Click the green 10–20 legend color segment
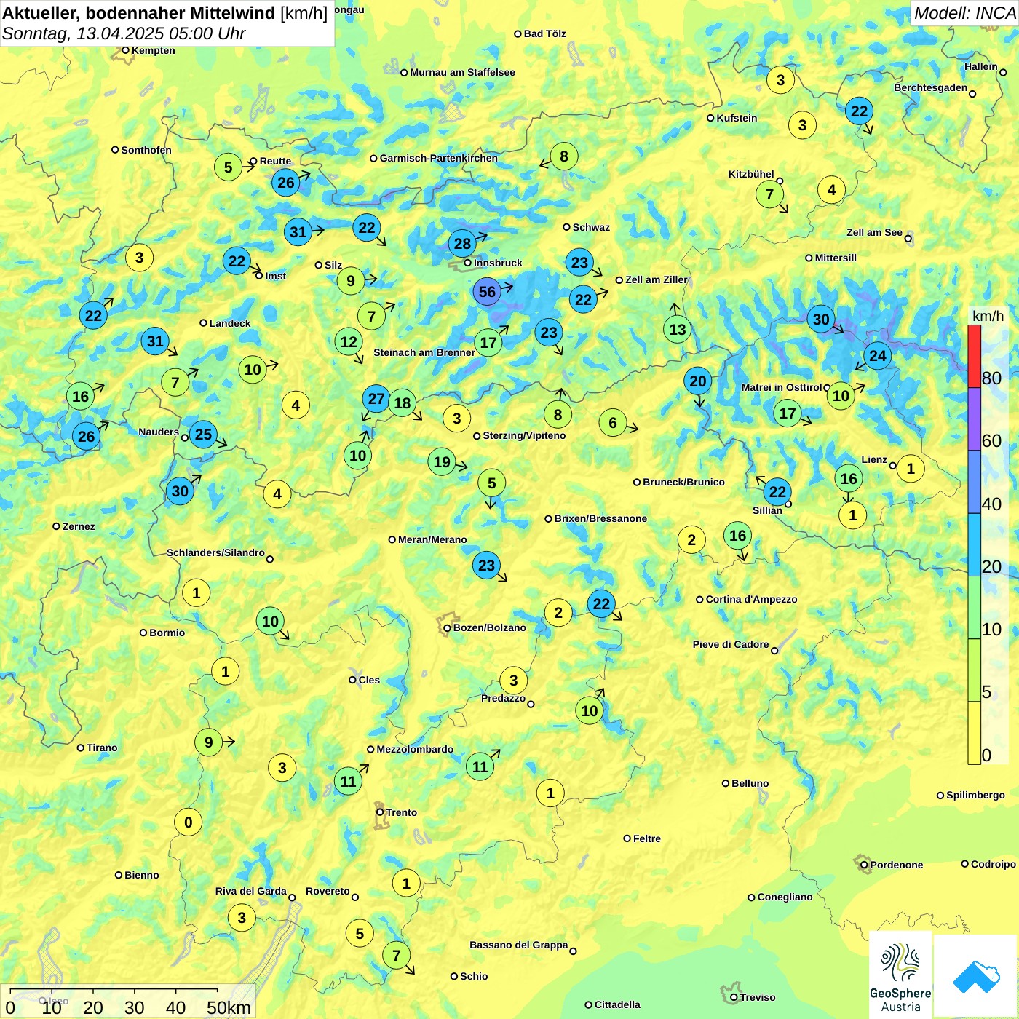Viewport: 1019px width, 1019px height. point(974,608)
